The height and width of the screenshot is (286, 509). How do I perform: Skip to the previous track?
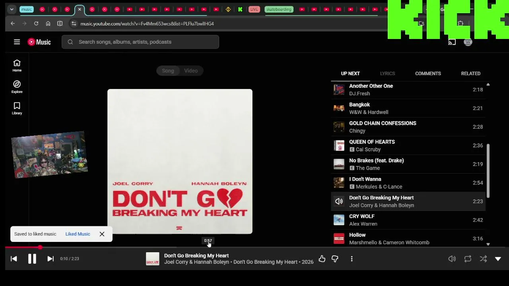(14, 259)
